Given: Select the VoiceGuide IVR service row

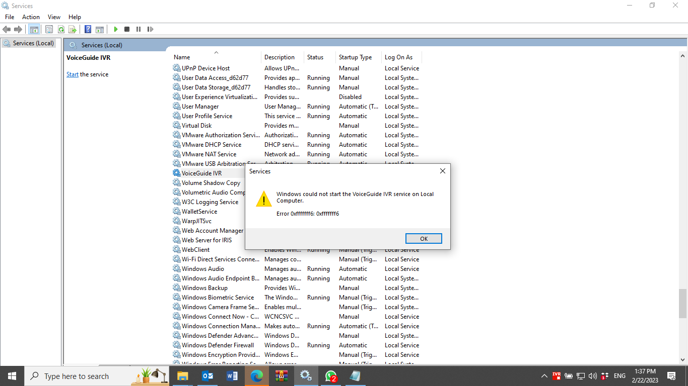Looking at the screenshot, I should click(x=209, y=173).
